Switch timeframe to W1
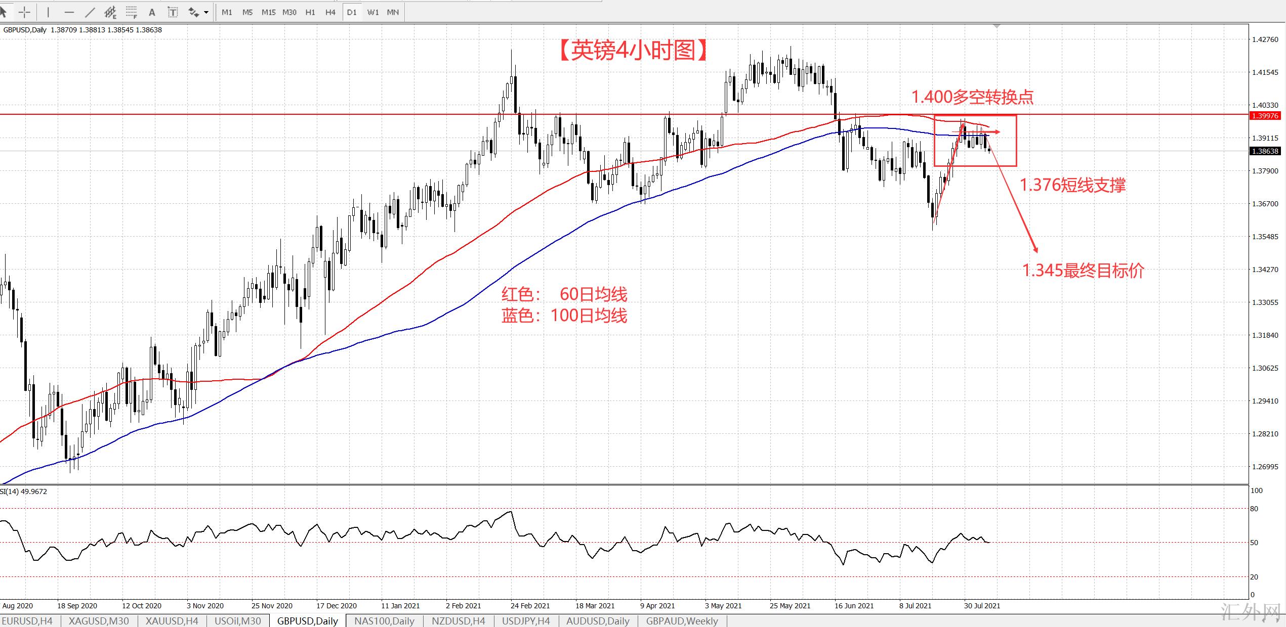This screenshot has width=1286, height=627. (372, 12)
